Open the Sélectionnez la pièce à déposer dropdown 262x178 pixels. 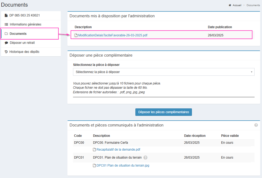164,72
